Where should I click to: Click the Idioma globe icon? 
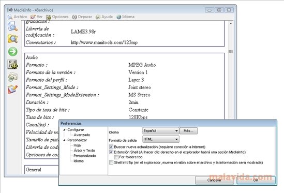[119, 17]
